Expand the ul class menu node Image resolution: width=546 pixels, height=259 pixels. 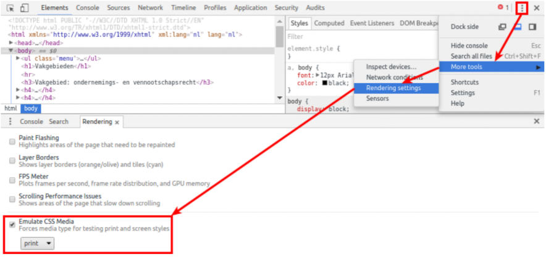[x=19, y=59]
